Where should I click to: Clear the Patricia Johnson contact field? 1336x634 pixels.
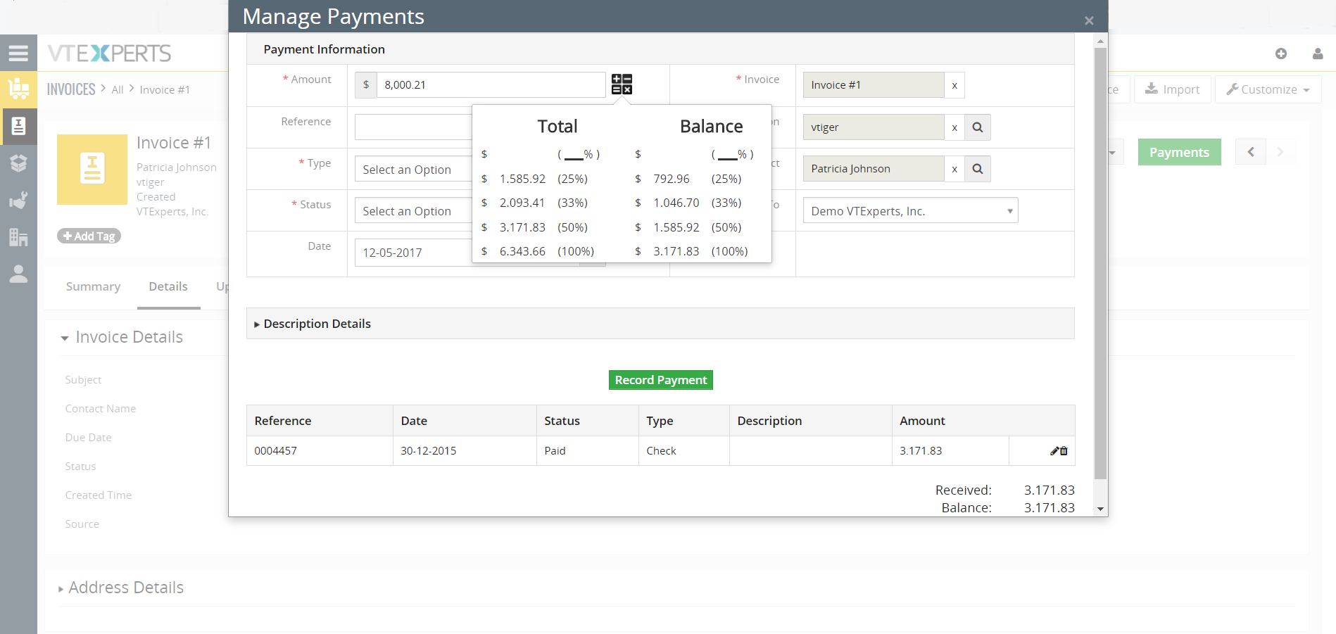click(954, 169)
